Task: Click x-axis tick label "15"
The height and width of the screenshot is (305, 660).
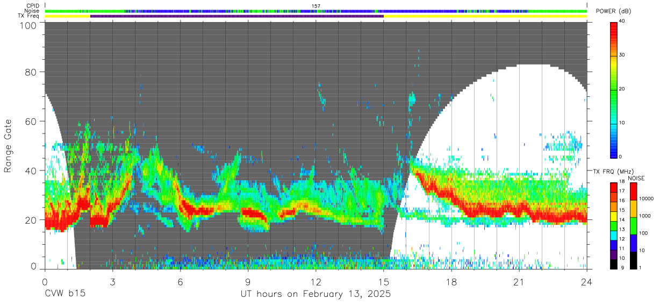Action: tap(383, 282)
